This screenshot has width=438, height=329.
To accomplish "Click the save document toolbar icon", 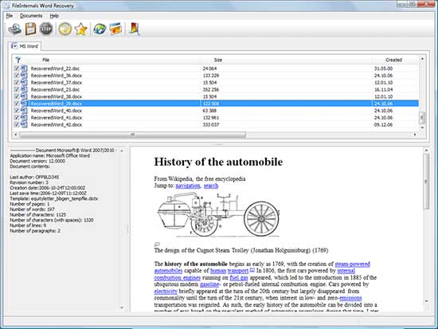I will (x=30, y=29).
